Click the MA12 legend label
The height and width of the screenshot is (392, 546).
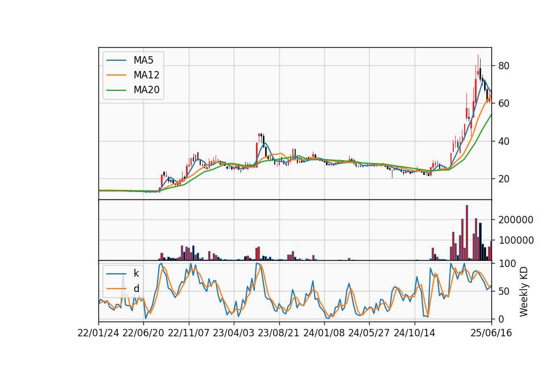click(x=146, y=75)
